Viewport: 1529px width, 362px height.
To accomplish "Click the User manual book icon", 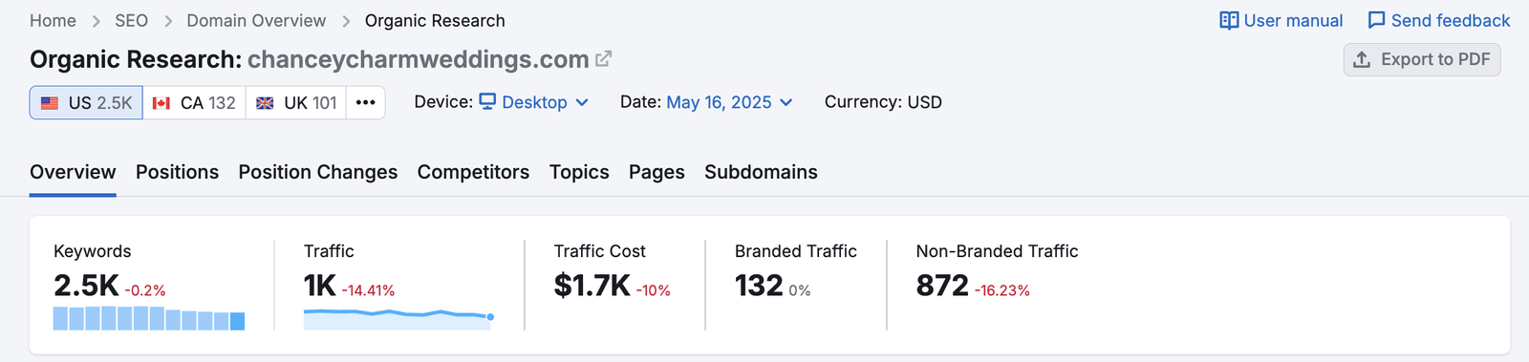I will coord(1229,20).
